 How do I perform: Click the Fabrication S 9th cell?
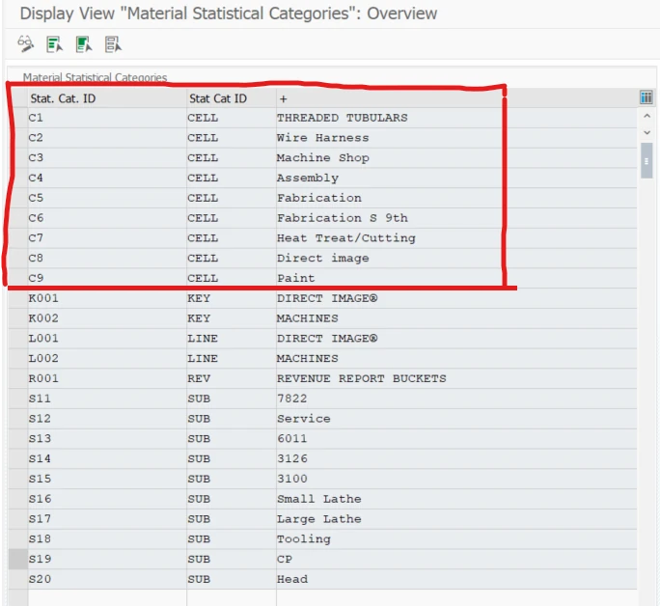[456, 218]
